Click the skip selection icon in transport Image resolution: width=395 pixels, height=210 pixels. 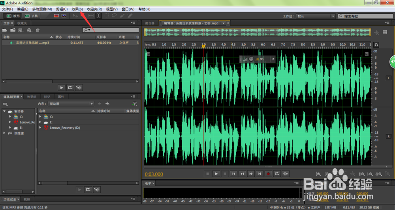[x=286, y=174]
